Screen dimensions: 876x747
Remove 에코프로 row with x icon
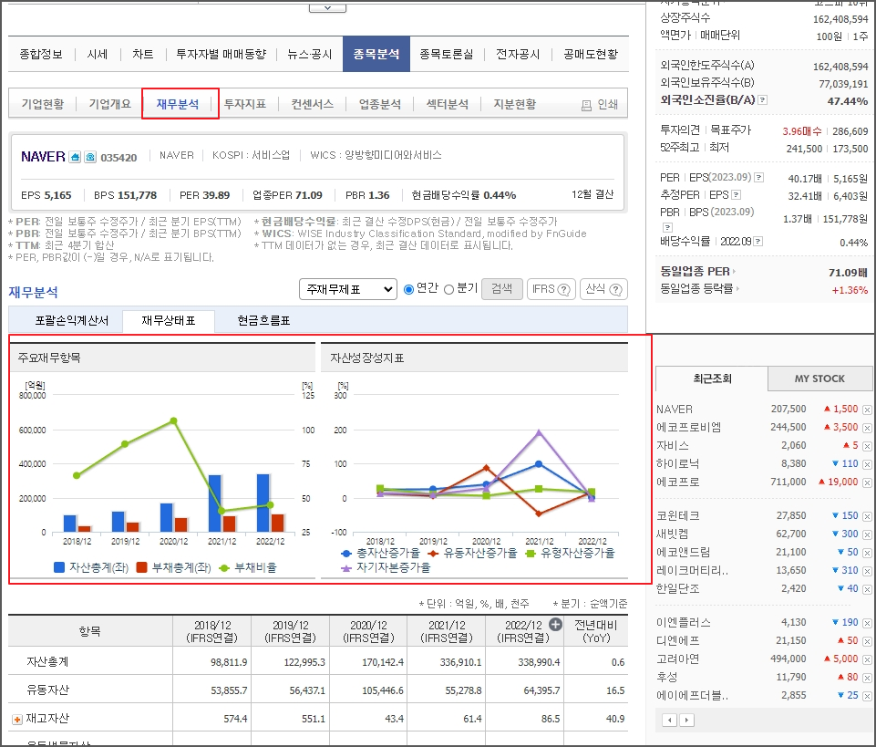[x=867, y=482]
